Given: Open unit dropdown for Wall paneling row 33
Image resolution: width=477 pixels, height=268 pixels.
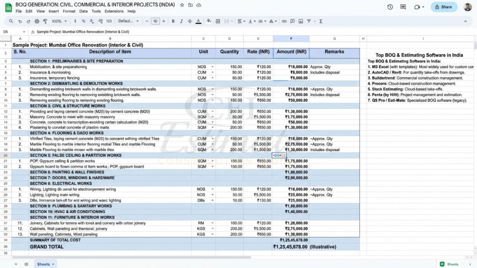Looking at the screenshot, I should pyautogui.click(x=212, y=234).
